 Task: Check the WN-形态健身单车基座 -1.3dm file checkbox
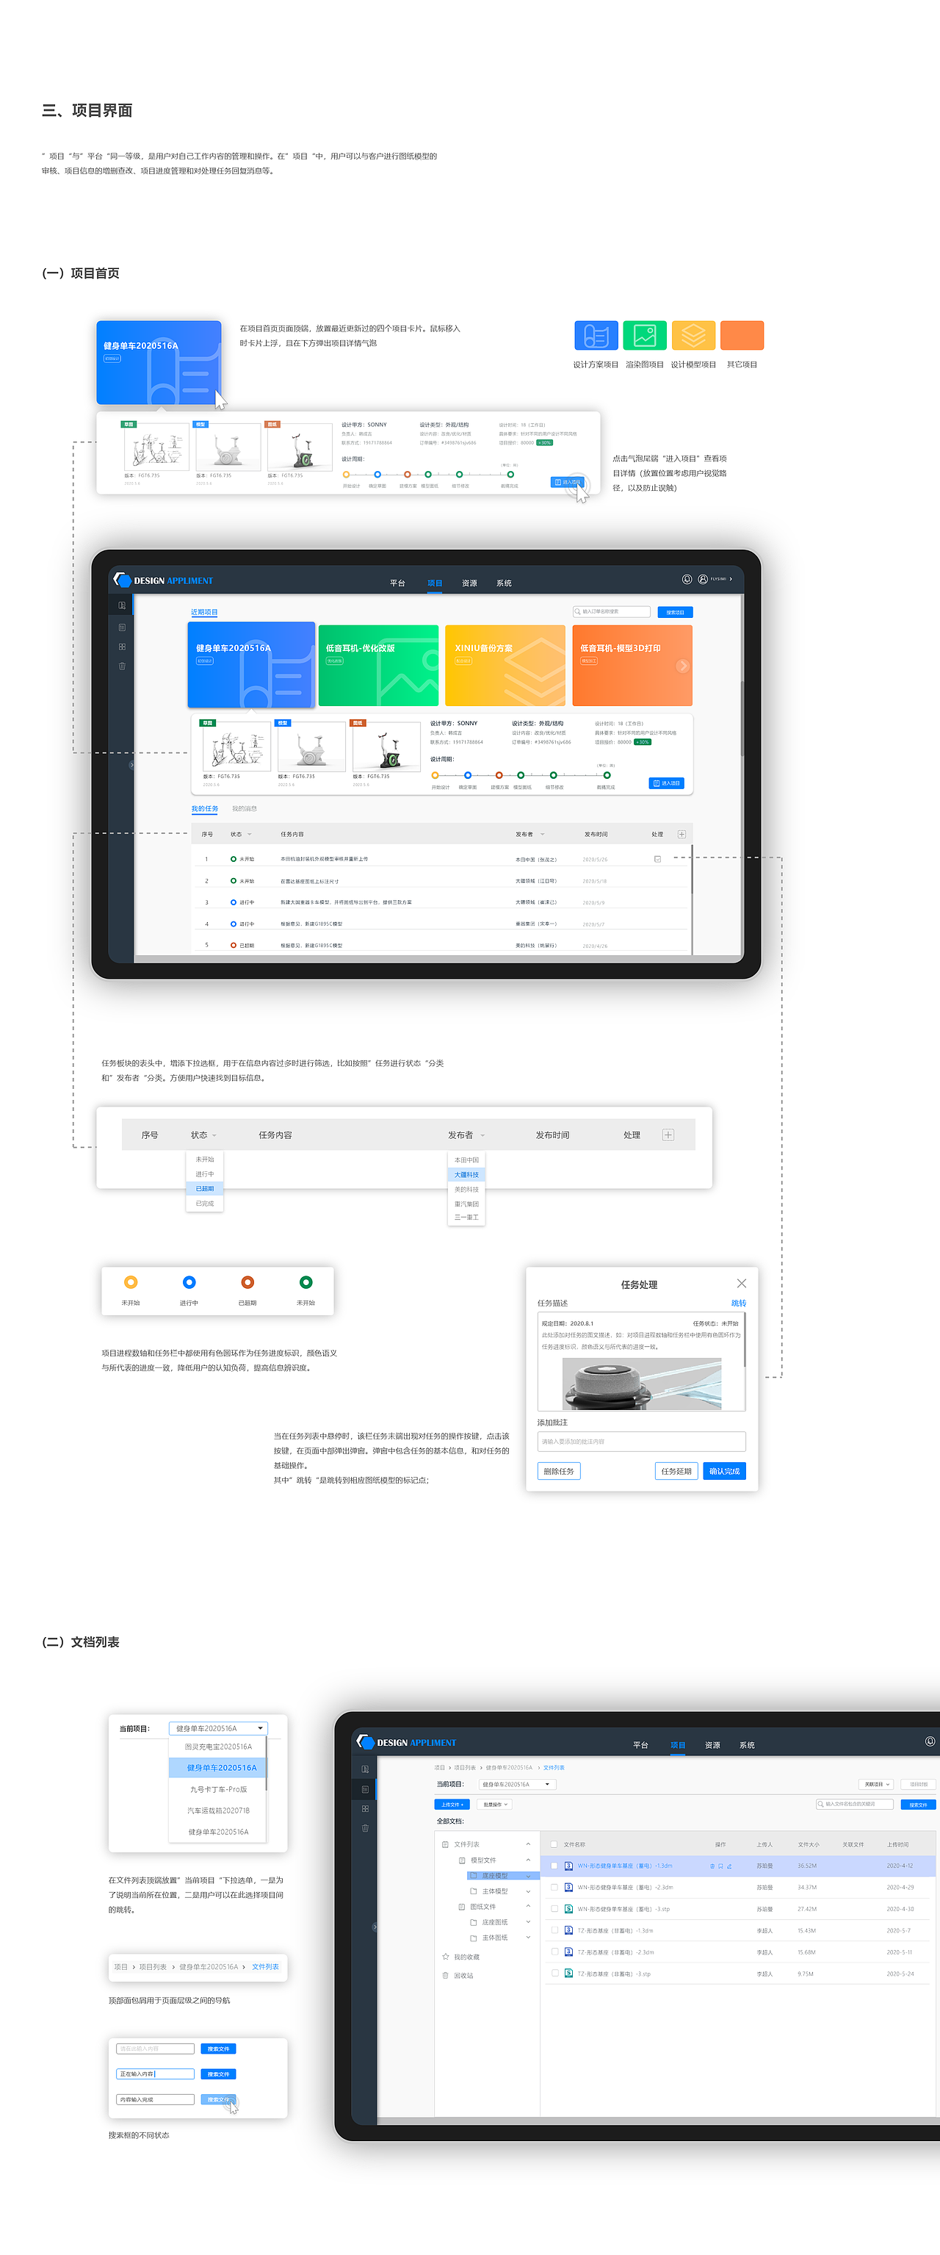coord(554,1866)
